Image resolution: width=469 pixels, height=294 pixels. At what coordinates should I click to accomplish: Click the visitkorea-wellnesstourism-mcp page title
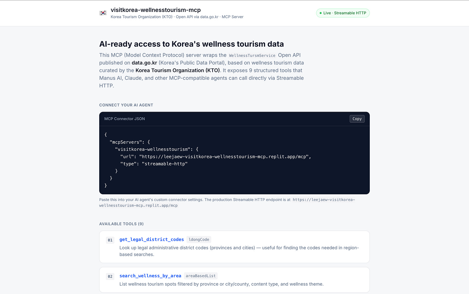(156, 10)
